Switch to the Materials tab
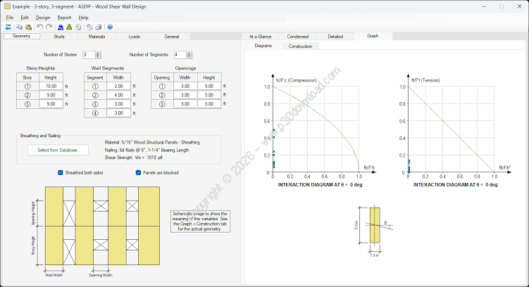The height and width of the screenshot is (287, 529). click(x=97, y=37)
